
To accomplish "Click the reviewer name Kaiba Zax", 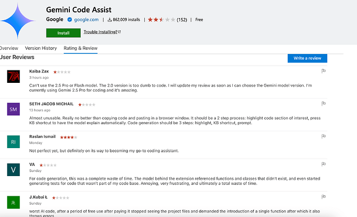I will pyautogui.click(x=39, y=71).
